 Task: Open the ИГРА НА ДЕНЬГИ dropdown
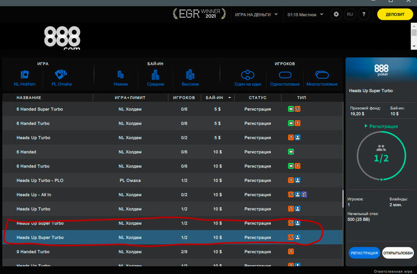pyautogui.click(x=256, y=15)
